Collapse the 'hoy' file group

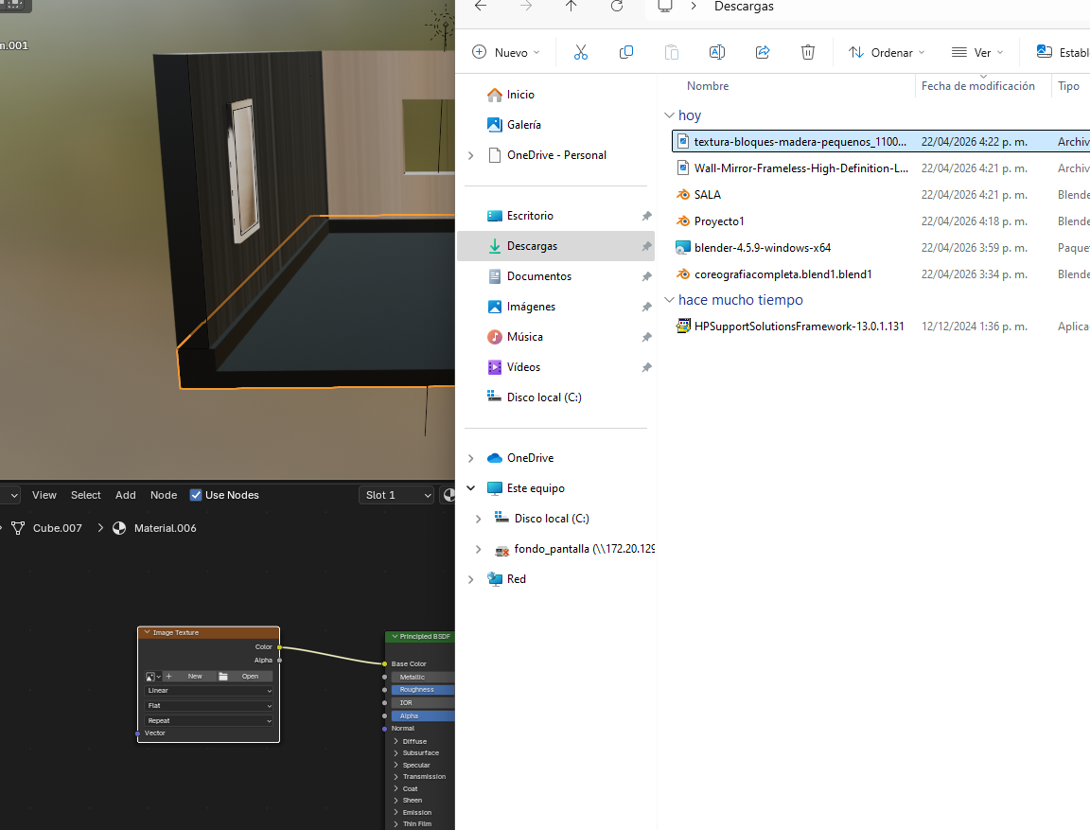click(x=669, y=115)
